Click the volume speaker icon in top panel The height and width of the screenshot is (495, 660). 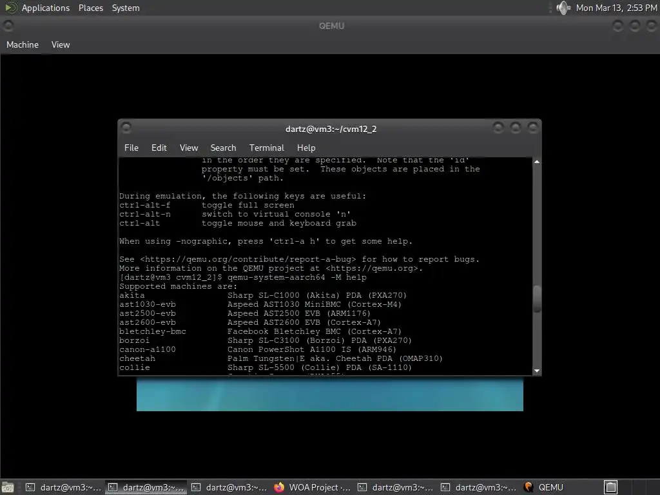(x=563, y=8)
